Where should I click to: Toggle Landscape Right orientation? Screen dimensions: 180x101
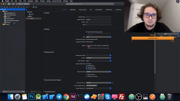point(87,69)
